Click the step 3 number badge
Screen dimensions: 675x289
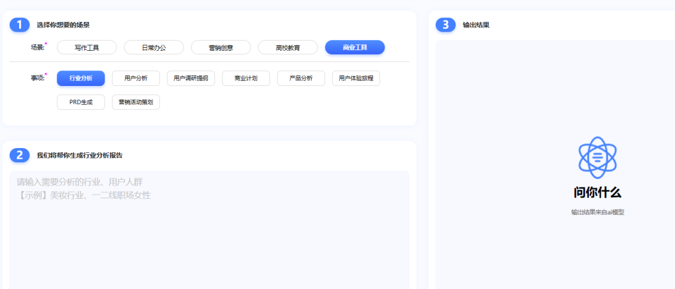tap(446, 24)
